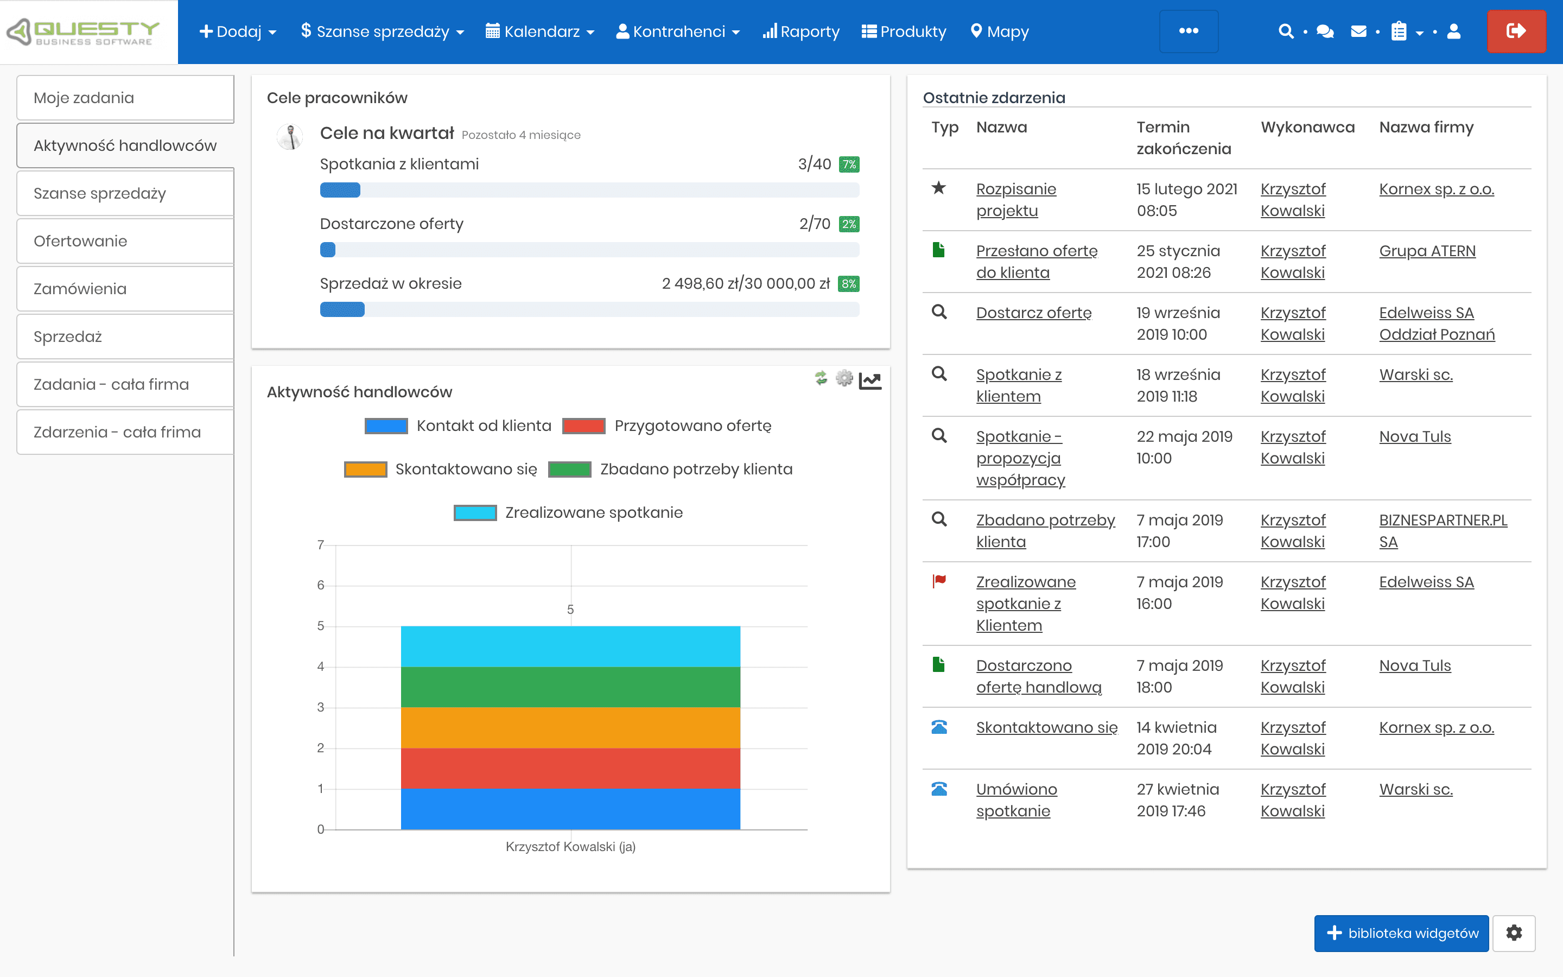1563x977 pixels.
Task: Select Aktywność handlowców sidebar tab
Action: point(125,145)
